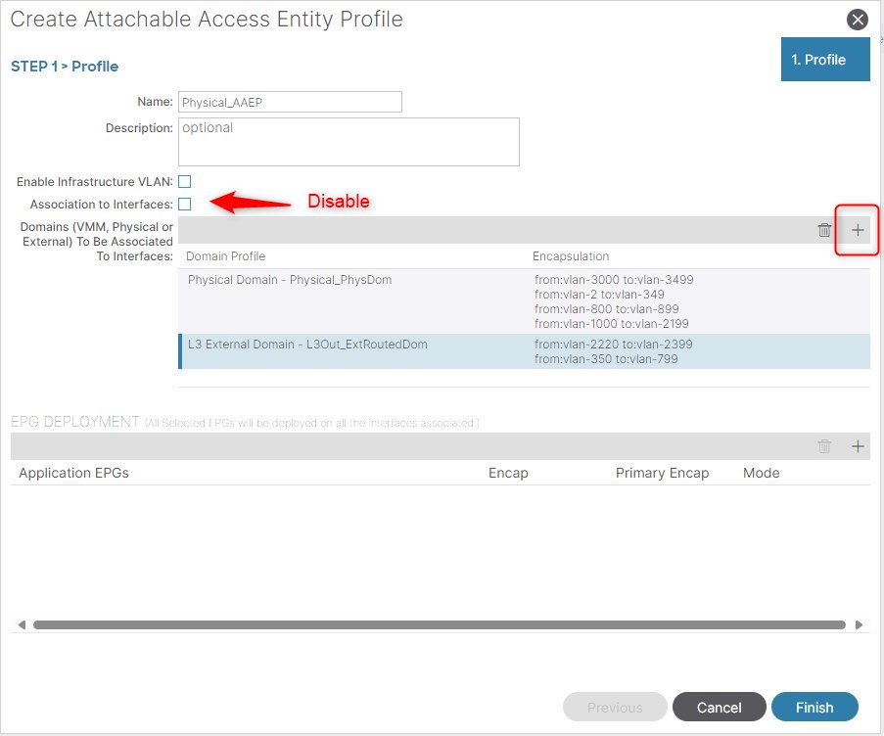This screenshot has height=736, width=884.
Task: Click into the Name input field
Action: [x=290, y=102]
